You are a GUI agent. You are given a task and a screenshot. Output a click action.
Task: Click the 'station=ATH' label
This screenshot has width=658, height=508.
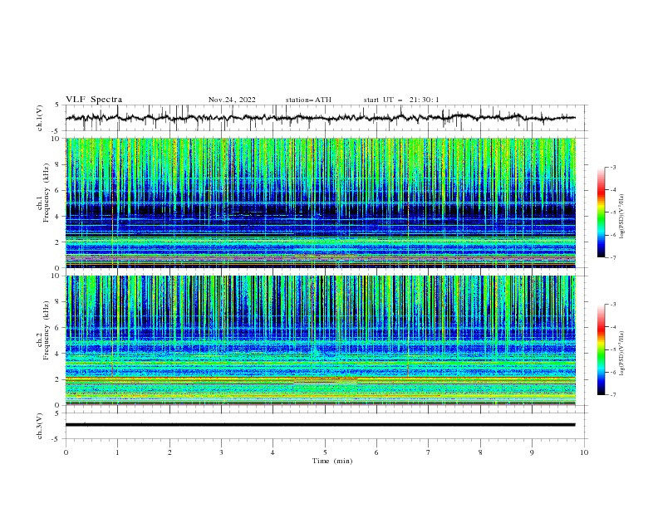coord(308,100)
